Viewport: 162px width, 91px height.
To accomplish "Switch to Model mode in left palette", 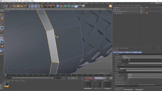I will (2, 15).
